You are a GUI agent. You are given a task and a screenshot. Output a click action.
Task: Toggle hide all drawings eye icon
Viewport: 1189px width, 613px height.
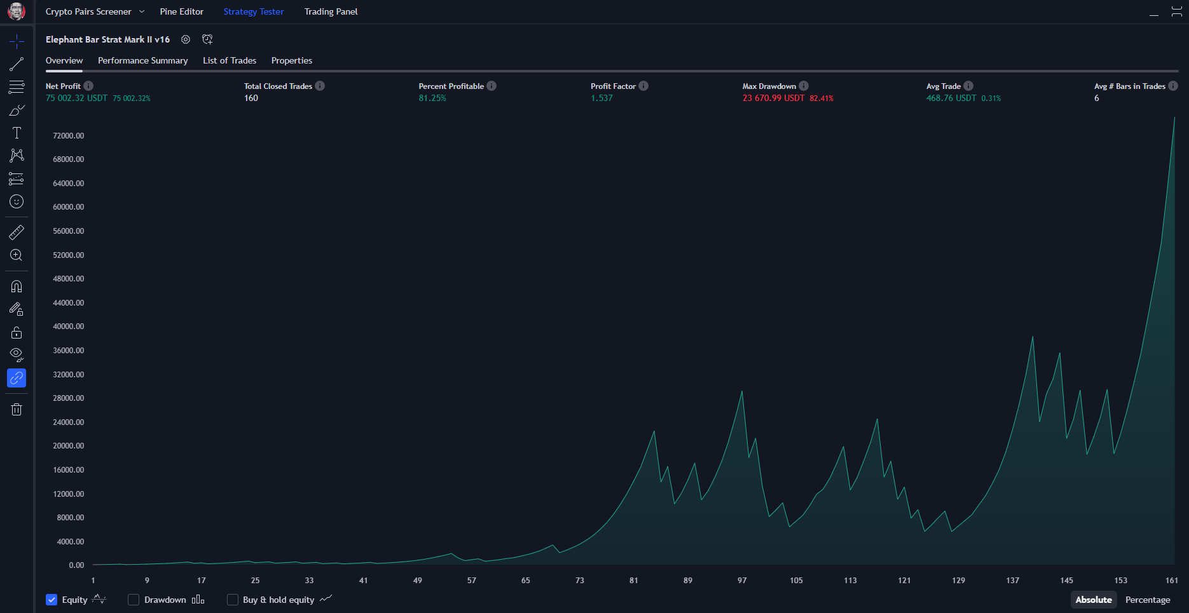[x=17, y=354]
